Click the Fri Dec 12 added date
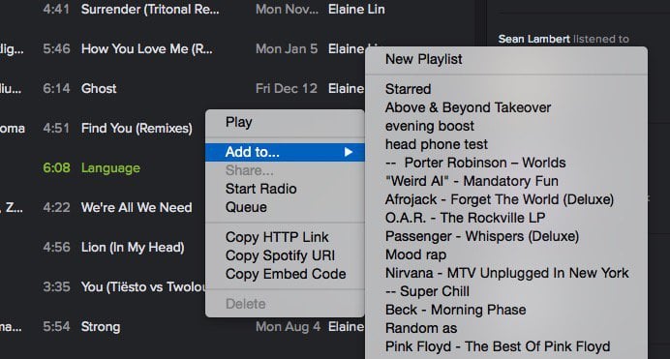Screen dimensions: 670x359 coord(287,88)
